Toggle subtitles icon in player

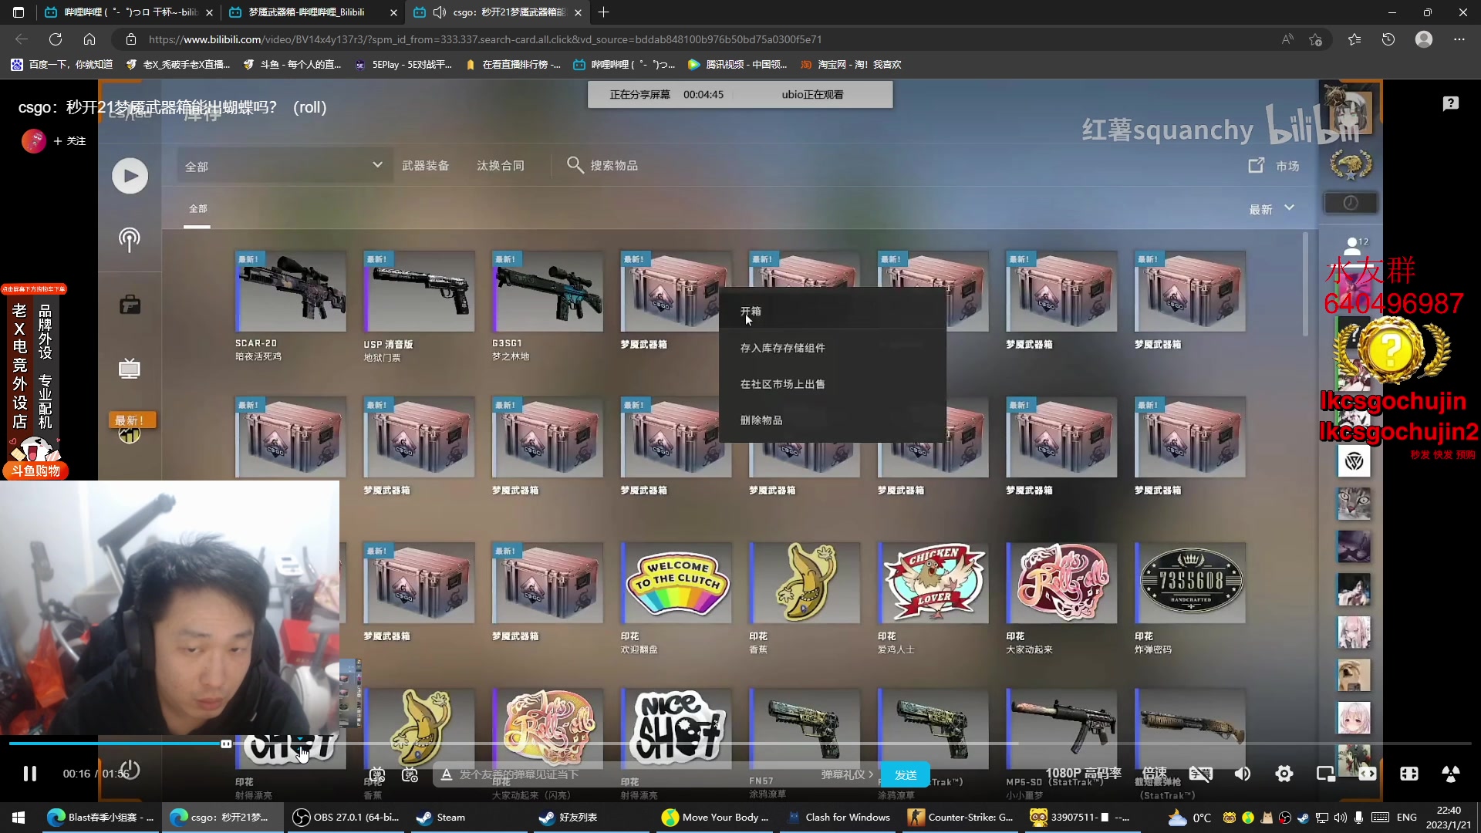point(1200,774)
